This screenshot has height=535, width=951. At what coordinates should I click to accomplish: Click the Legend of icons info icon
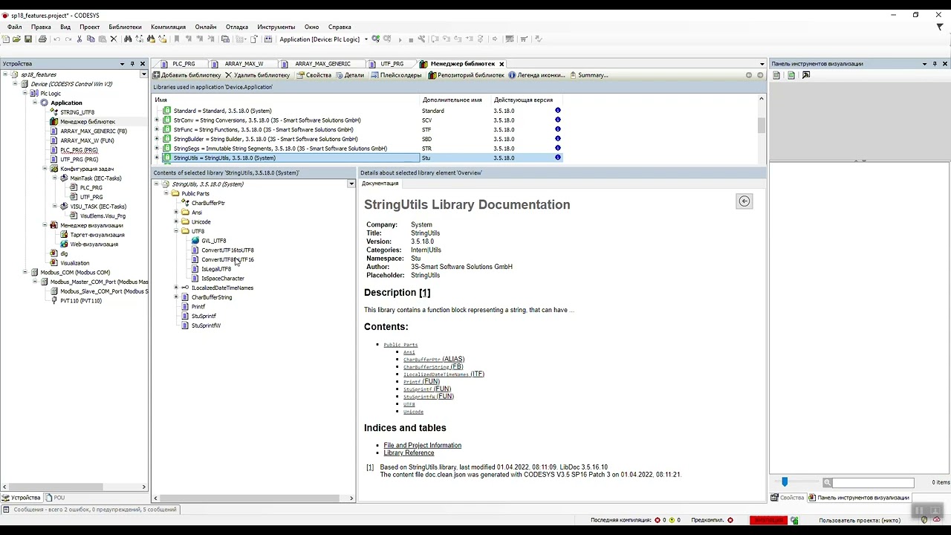[x=512, y=75]
